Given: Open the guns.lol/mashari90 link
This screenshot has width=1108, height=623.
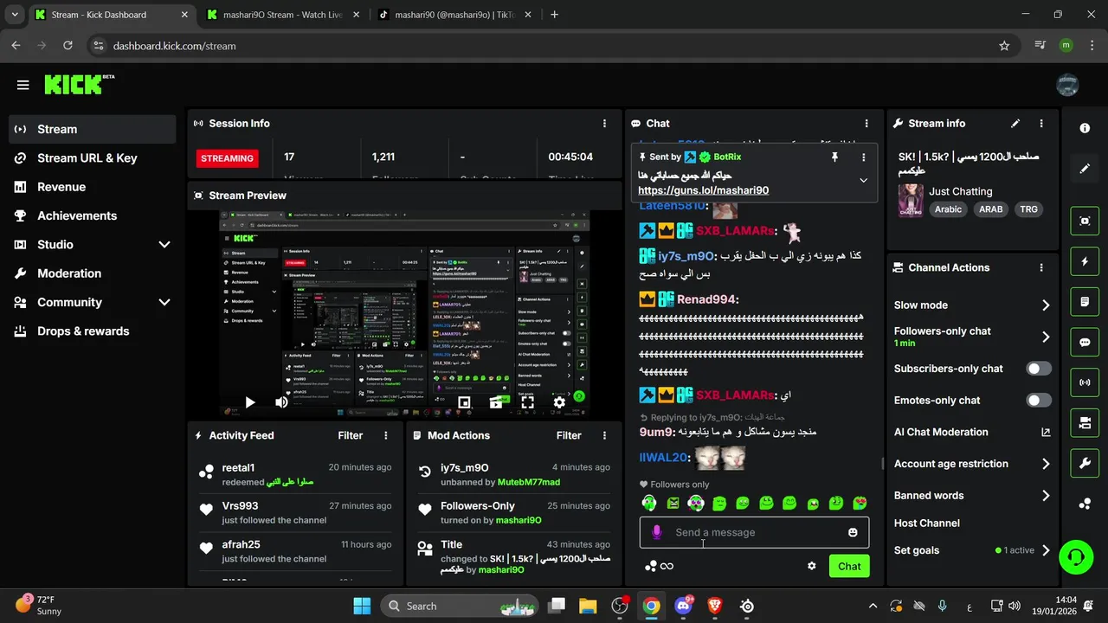Looking at the screenshot, I should coord(703,190).
